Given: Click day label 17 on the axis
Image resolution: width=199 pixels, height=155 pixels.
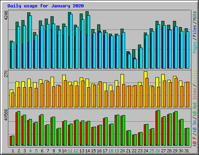Looking at the screenshot, I should pyautogui.click(x=105, y=151).
